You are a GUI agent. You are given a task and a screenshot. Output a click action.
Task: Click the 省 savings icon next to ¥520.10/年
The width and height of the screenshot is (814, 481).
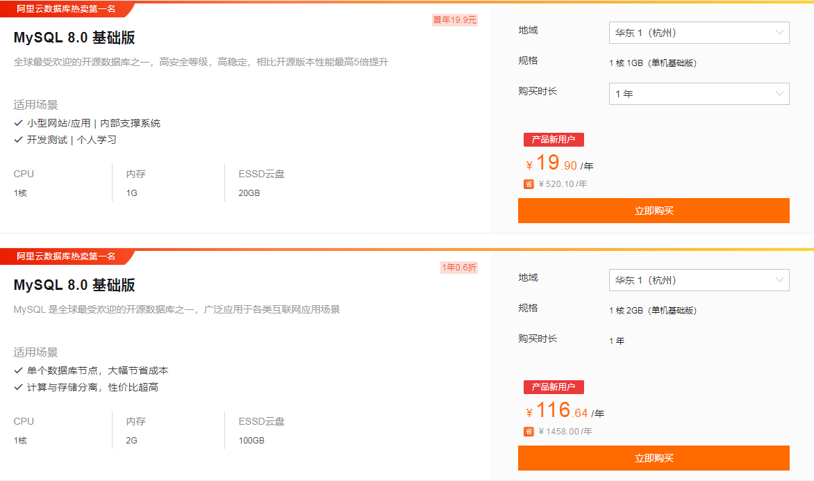(x=529, y=184)
